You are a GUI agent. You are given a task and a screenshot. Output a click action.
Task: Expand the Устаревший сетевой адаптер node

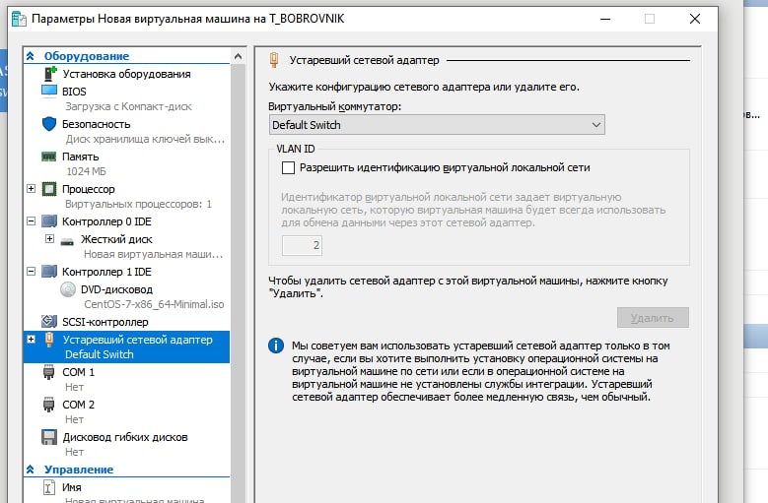(x=31, y=339)
